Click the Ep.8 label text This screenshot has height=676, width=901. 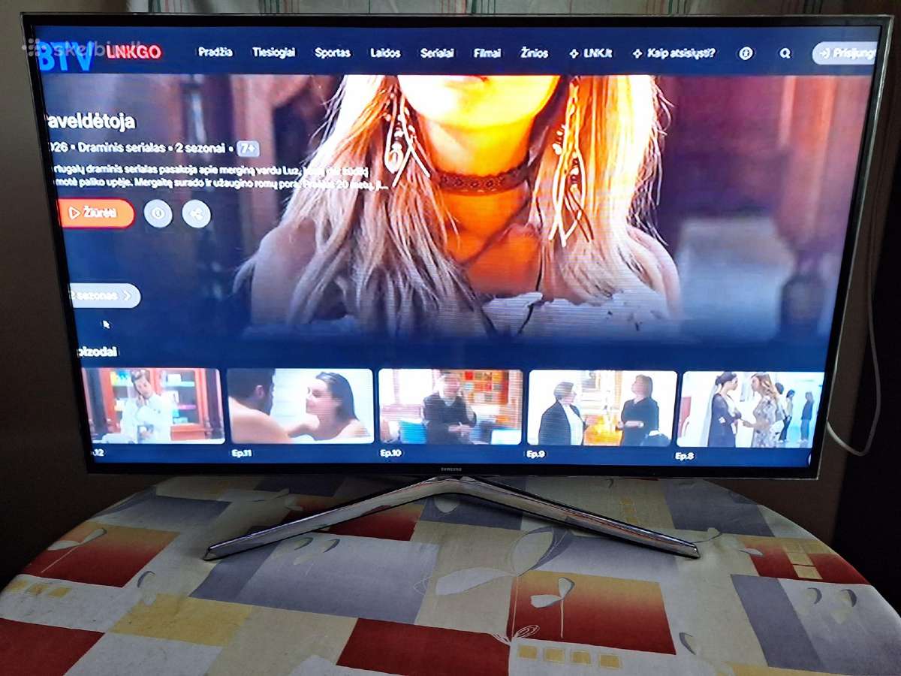(684, 455)
